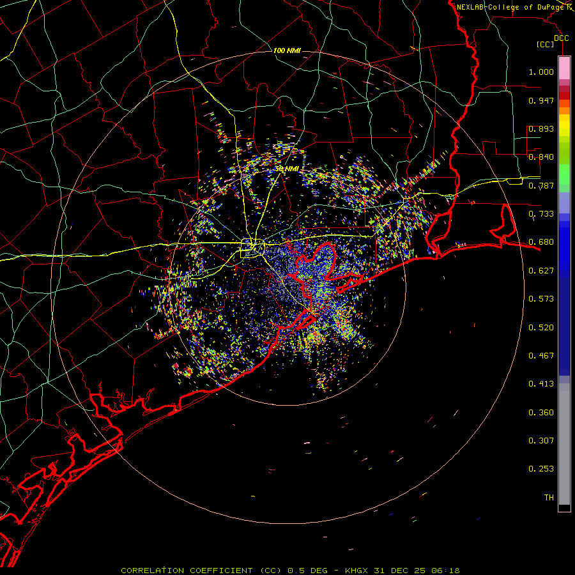Viewport: 575px width, 575px height.
Task: Select the 1.000 scale value
Action: point(541,72)
